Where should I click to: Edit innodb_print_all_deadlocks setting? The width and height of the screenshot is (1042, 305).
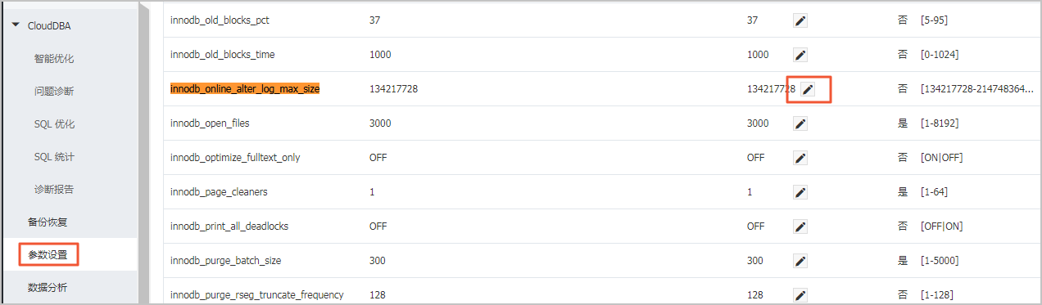click(x=800, y=227)
